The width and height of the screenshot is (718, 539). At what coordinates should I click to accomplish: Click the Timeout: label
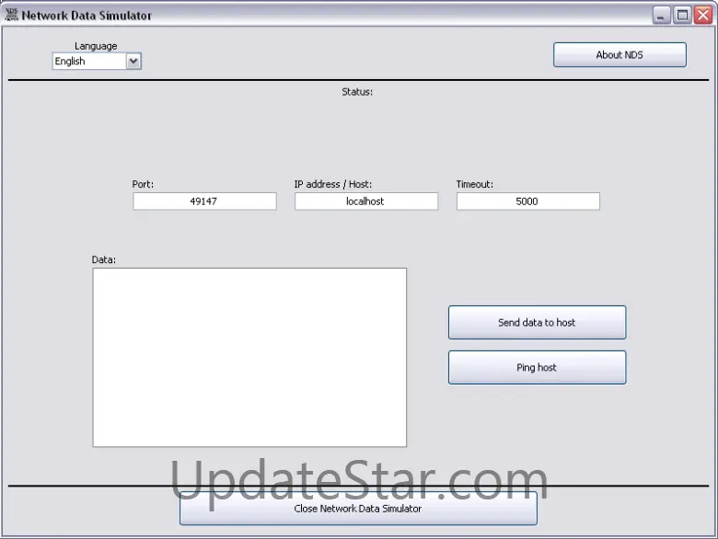tap(475, 184)
